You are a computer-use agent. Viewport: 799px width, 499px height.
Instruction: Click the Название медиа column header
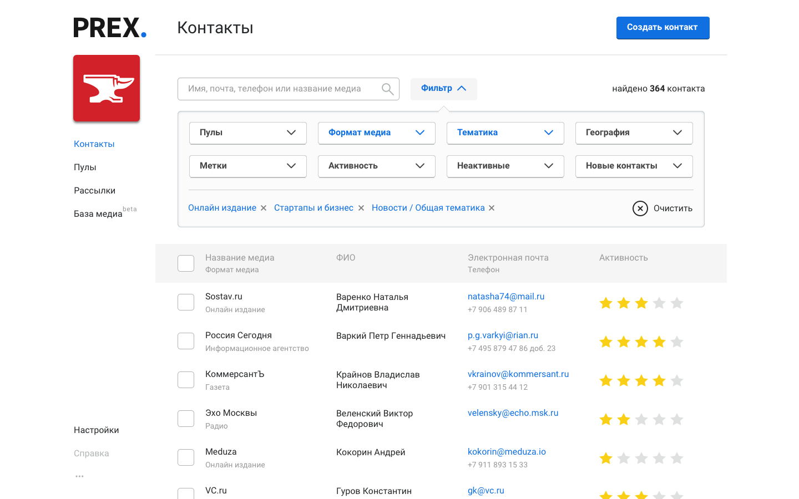(240, 258)
